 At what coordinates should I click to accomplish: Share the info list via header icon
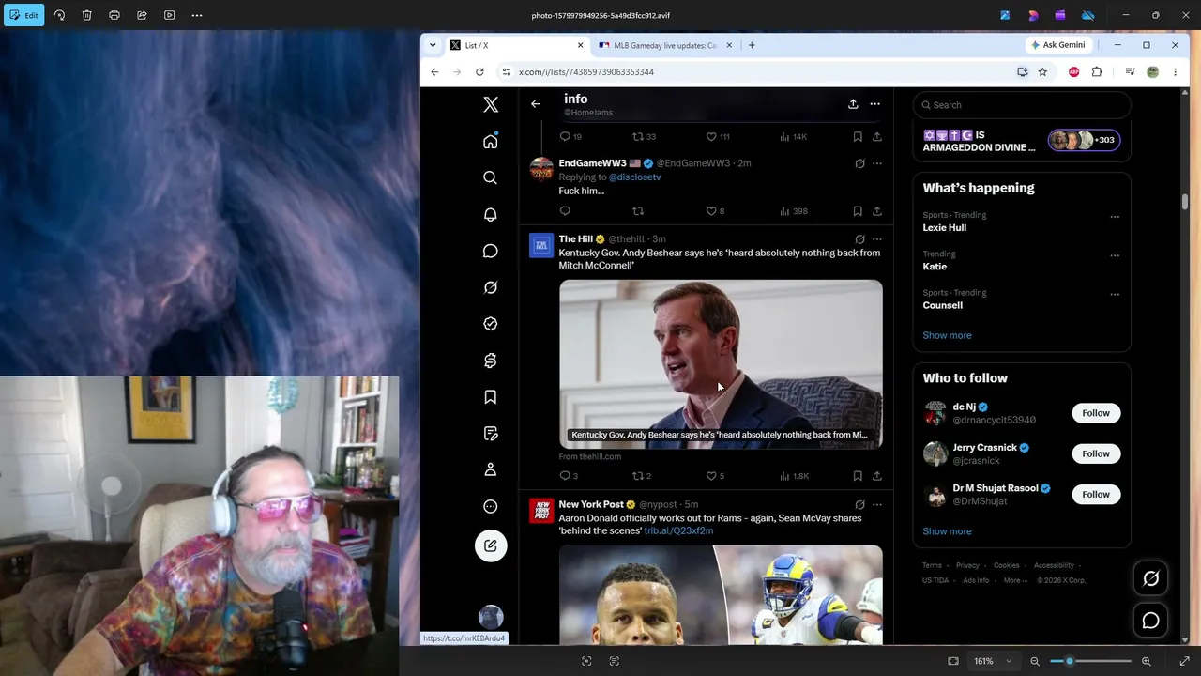pos(853,104)
